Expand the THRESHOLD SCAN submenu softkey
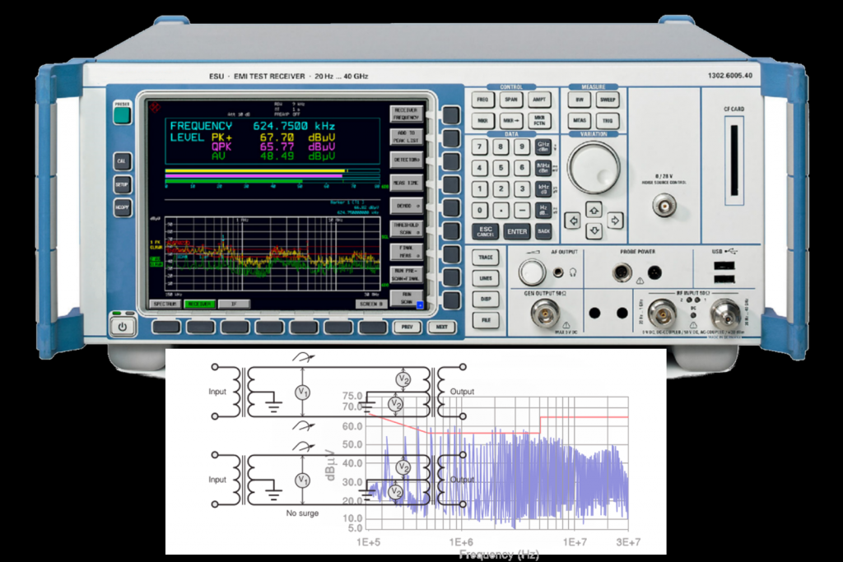 pyautogui.click(x=406, y=229)
